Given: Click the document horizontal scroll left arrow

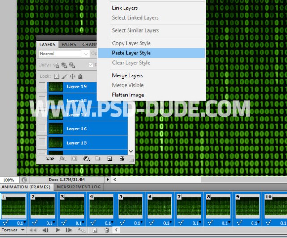Looking at the screenshot, I should coord(115,180).
